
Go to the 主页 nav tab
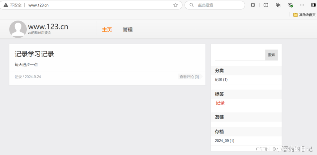107,30
